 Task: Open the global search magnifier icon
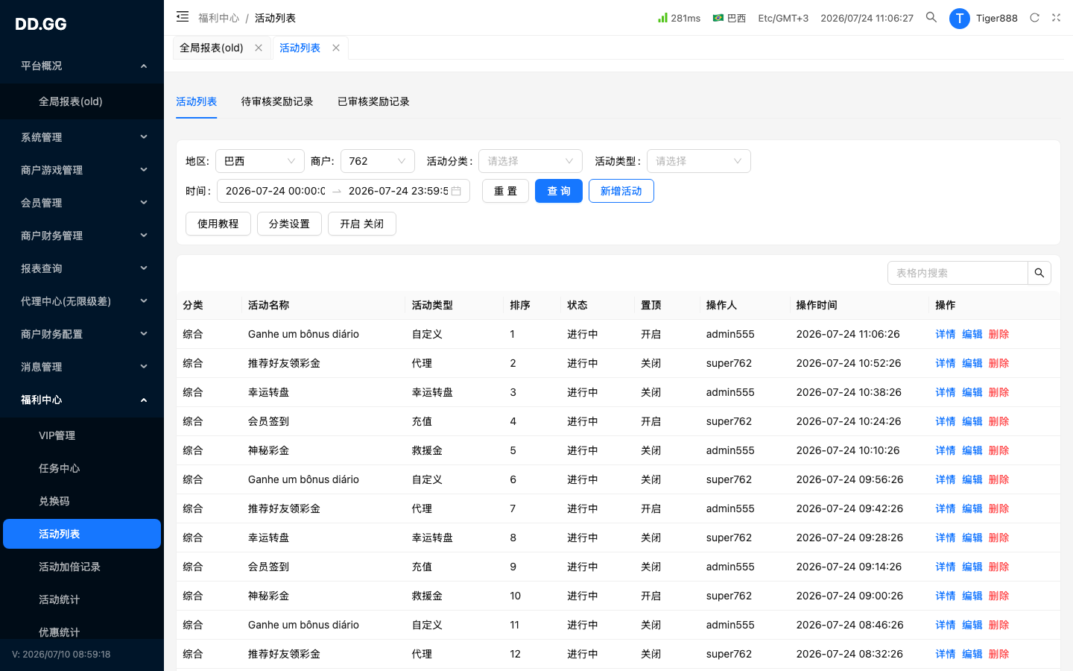pos(931,17)
